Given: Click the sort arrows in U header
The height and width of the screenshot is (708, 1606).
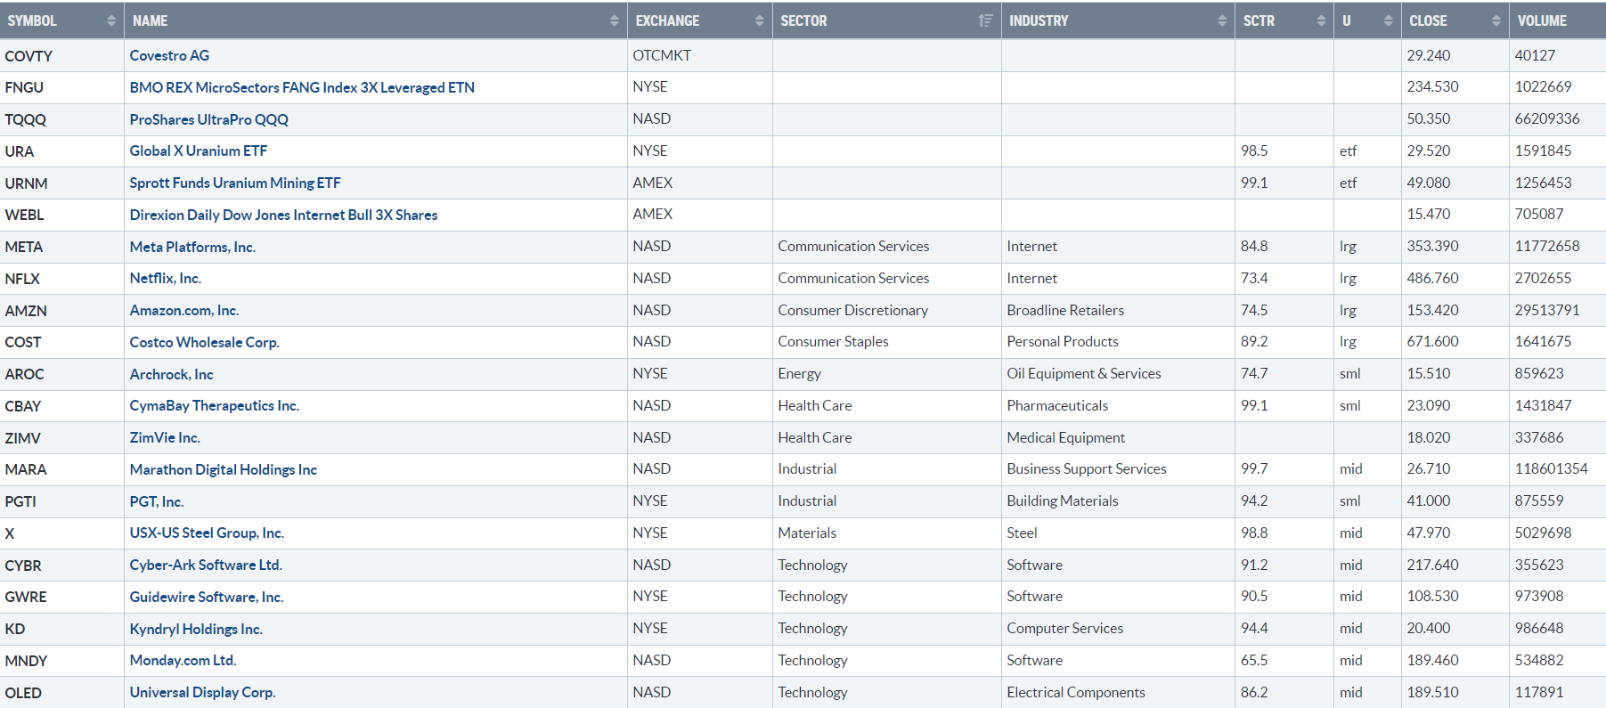Looking at the screenshot, I should click(1388, 20).
